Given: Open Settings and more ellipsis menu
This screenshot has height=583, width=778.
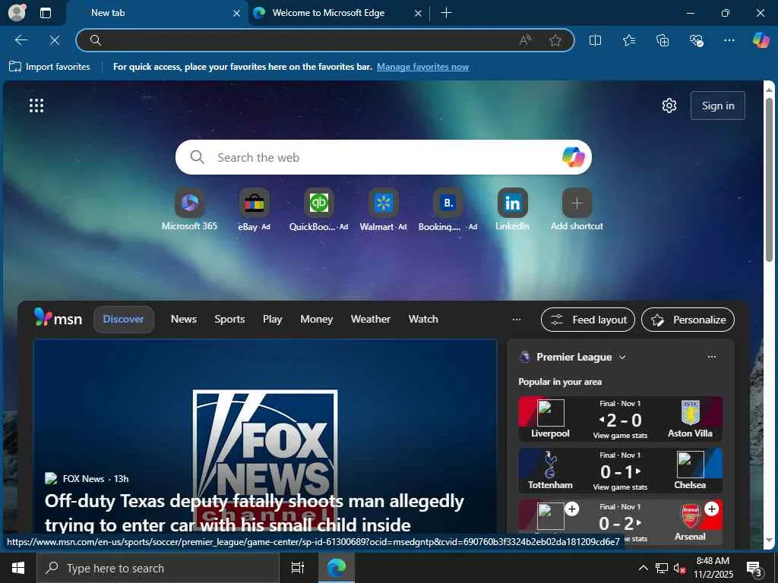Looking at the screenshot, I should (x=729, y=40).
